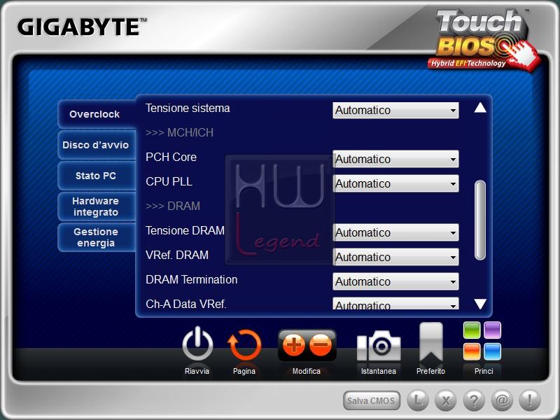Screen dimensions: 560x420
Task: Click the VRef. DRAM label
Action: click(x=177, y=255)
